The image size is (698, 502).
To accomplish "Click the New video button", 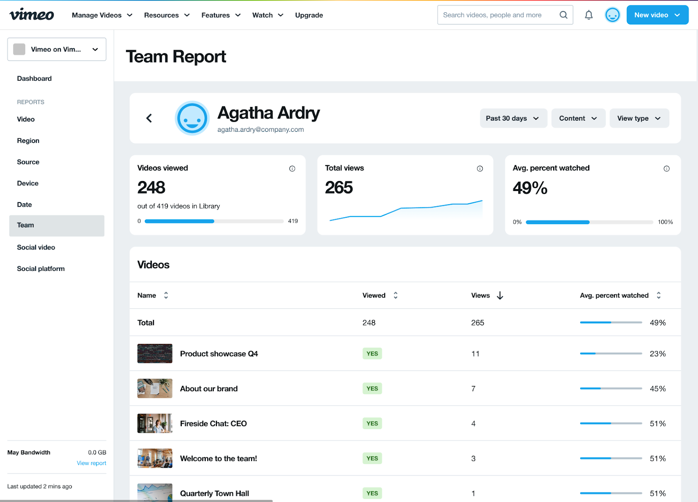I will pos(657,15).
